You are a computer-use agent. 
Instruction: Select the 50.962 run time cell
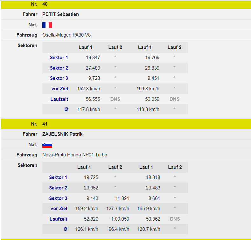click(153, 219)
